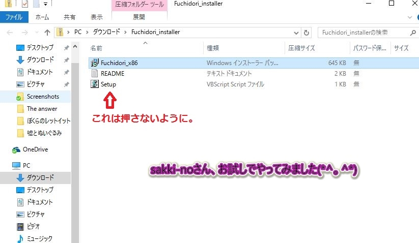This screenshot has height=243, width=419.
Task: Select ドキュメント under PC
Action: click(40, 202)
